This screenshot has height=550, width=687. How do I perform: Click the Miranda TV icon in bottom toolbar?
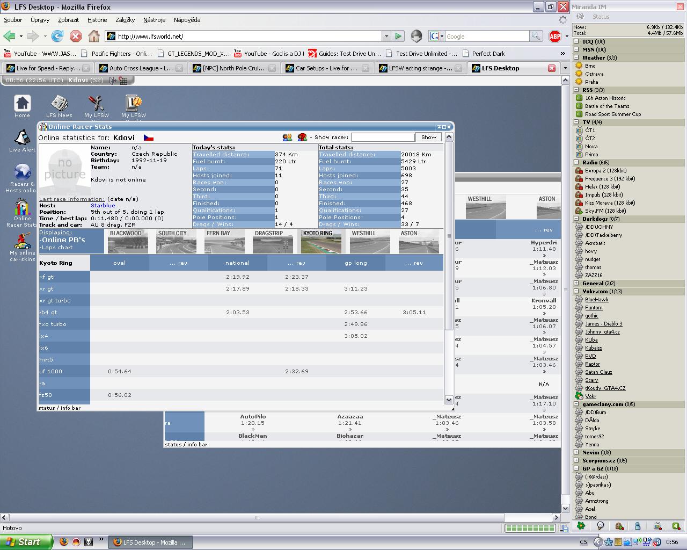tap(657, 526)
